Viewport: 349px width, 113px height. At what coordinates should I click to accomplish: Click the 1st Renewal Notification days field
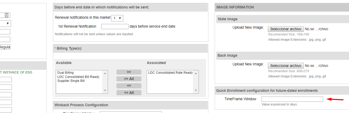click(x=115, y=26)
